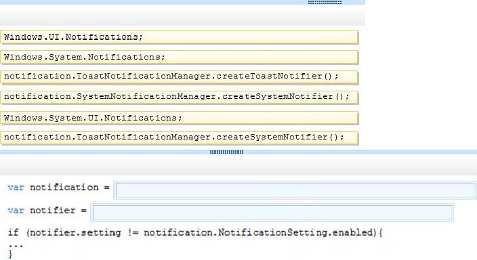Click the 'var notifier' label text
The image size is (477, 260).
(x=42, y=211)
